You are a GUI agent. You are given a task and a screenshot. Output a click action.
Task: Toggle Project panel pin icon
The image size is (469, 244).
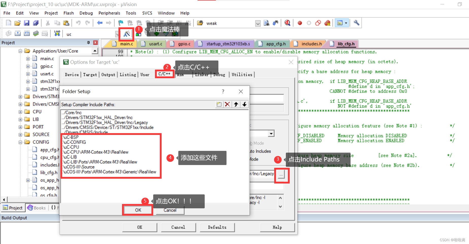pos(89,43)
